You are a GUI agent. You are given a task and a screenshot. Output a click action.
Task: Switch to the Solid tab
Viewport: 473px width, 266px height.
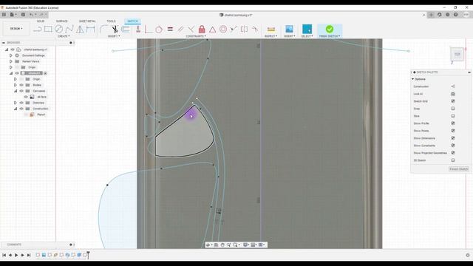[41, 21]
